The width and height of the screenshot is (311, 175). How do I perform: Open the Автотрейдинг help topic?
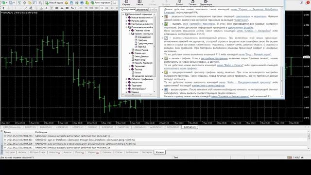(138, 88)
